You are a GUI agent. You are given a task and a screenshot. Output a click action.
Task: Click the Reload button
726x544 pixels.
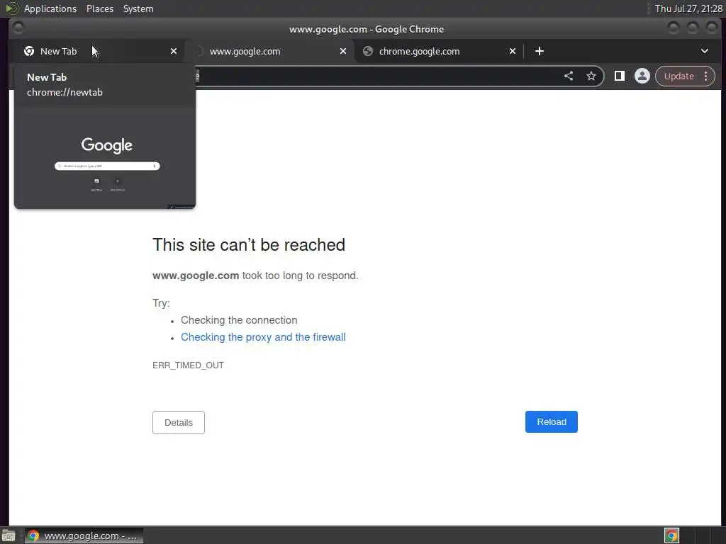[552, 422]
